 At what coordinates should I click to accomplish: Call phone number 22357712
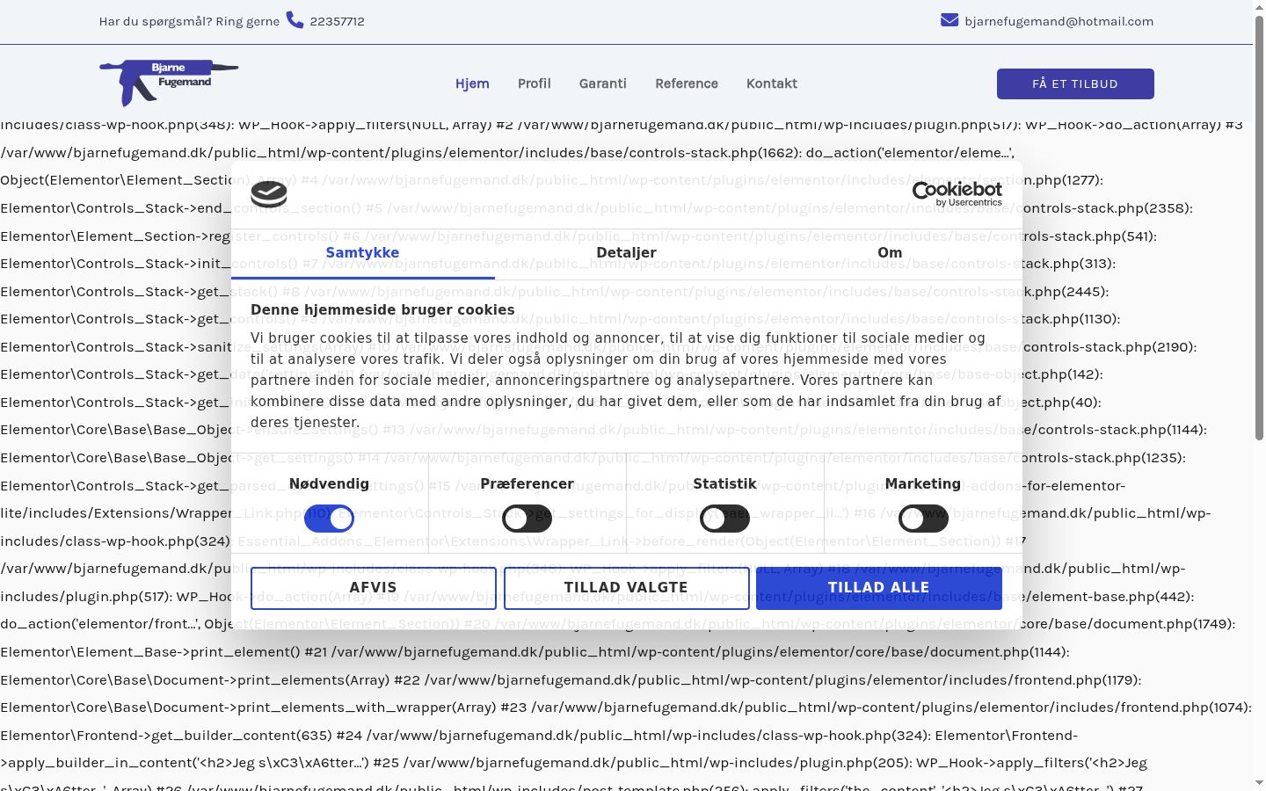(x=337, y=21)
